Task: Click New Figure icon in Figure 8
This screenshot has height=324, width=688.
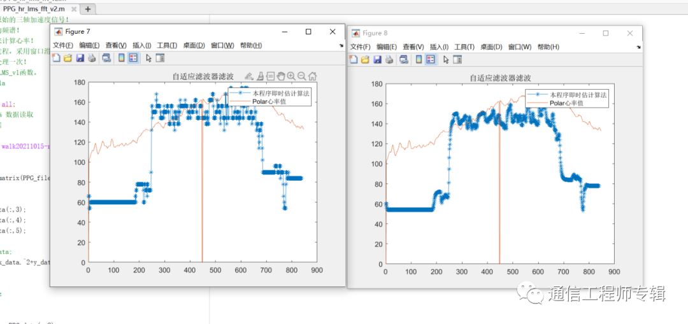Action: tap(354, 60)
